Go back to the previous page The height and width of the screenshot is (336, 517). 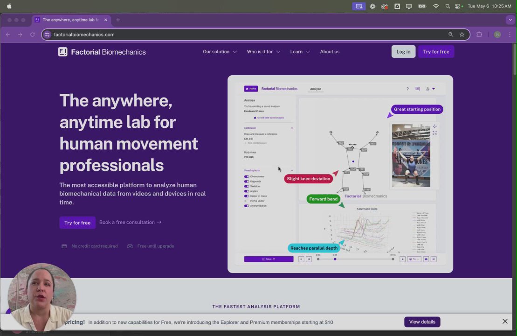[8, 35]
